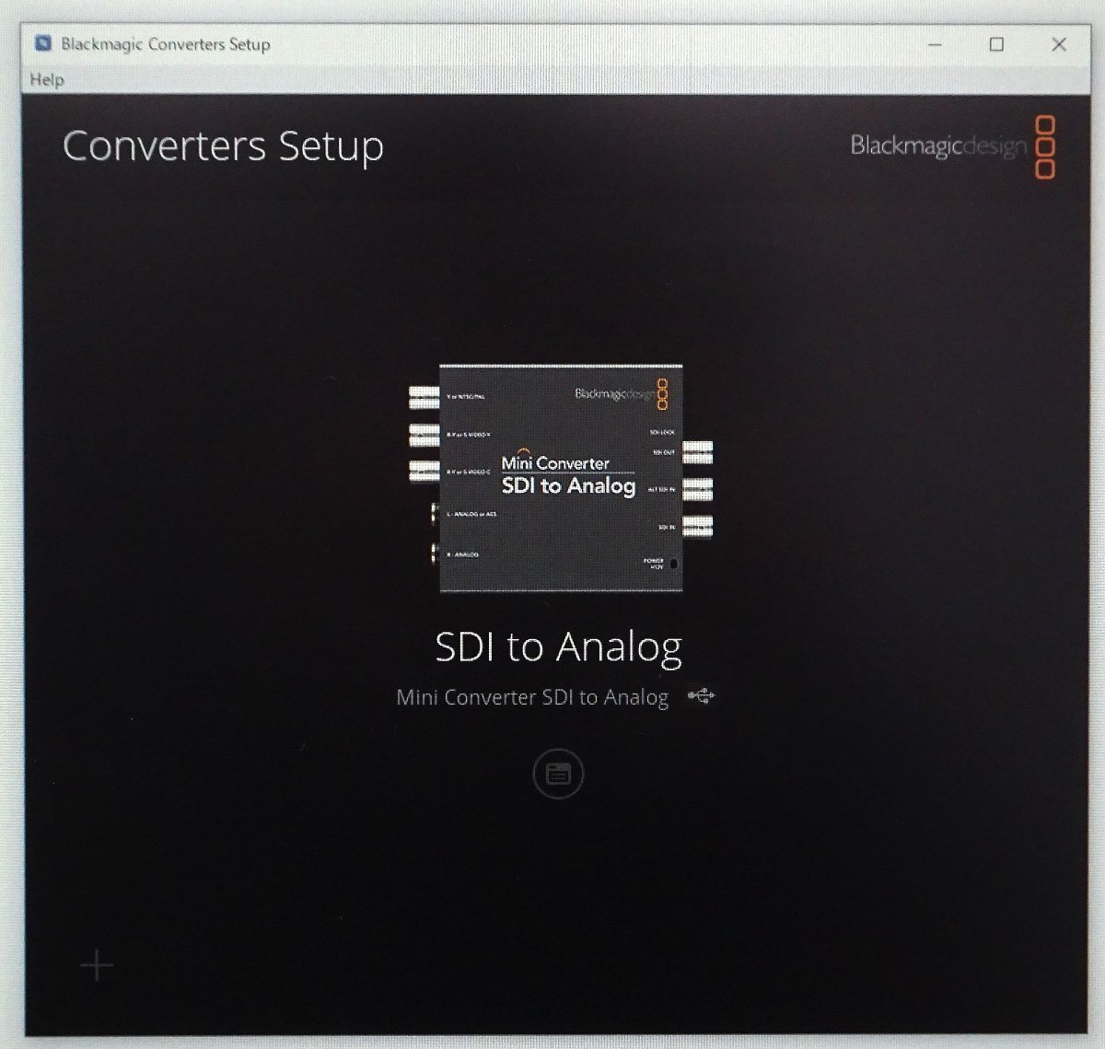Click the app icon in the title bar
Screen dimensions: 1105x1049
(x=42, y=44)
